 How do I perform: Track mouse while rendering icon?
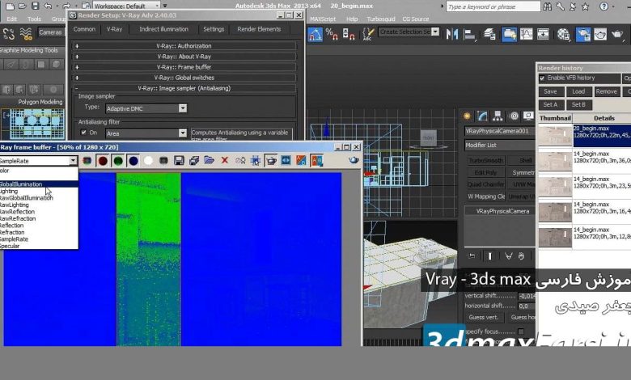coord(255,161)
